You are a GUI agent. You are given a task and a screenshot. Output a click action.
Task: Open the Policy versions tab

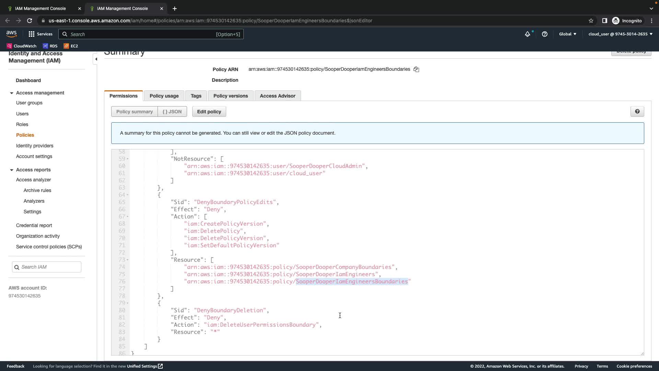tap(230, 96)
